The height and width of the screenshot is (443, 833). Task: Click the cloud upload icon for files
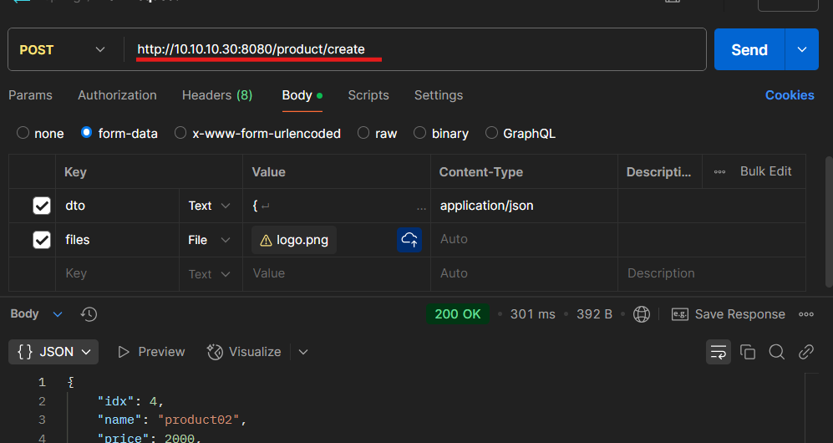(x=409, y=240)
